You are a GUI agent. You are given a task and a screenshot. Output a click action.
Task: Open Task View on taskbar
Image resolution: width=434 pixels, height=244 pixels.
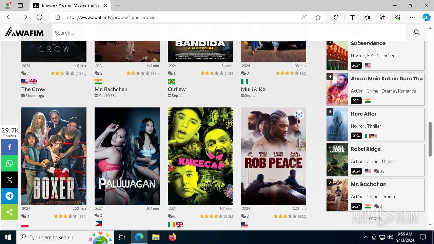[122, 237]
